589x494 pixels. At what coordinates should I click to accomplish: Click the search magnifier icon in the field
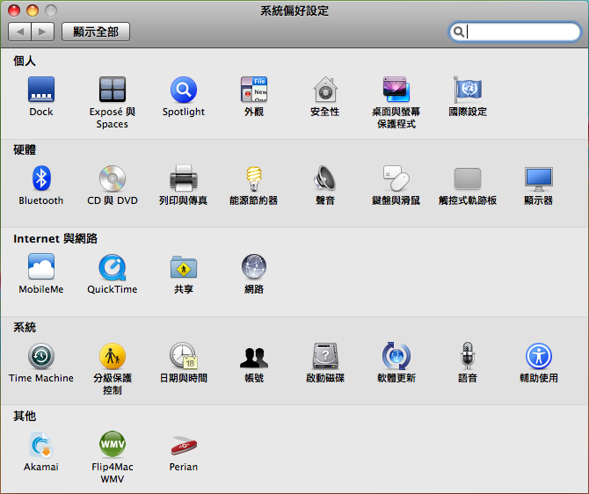(x=458, y=32)
